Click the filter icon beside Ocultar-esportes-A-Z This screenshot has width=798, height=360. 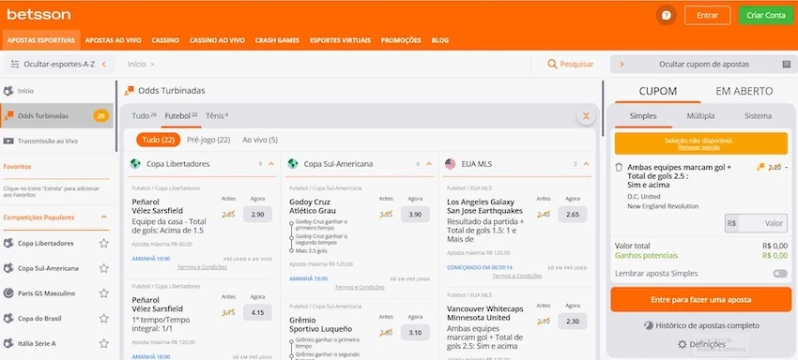[x=15, y=64]
